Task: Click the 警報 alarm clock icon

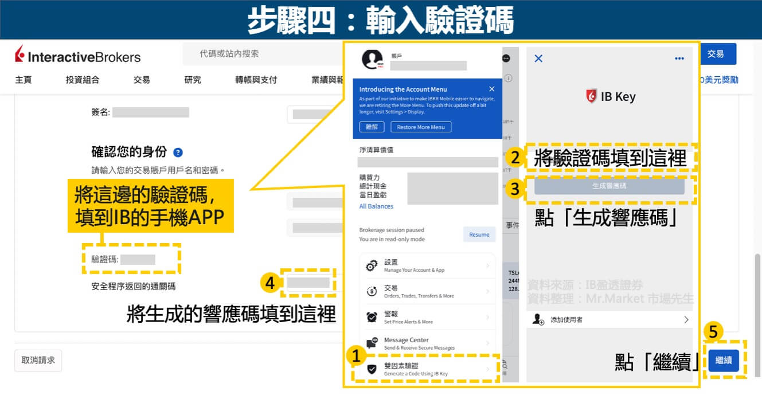Action: click(372, 318)
